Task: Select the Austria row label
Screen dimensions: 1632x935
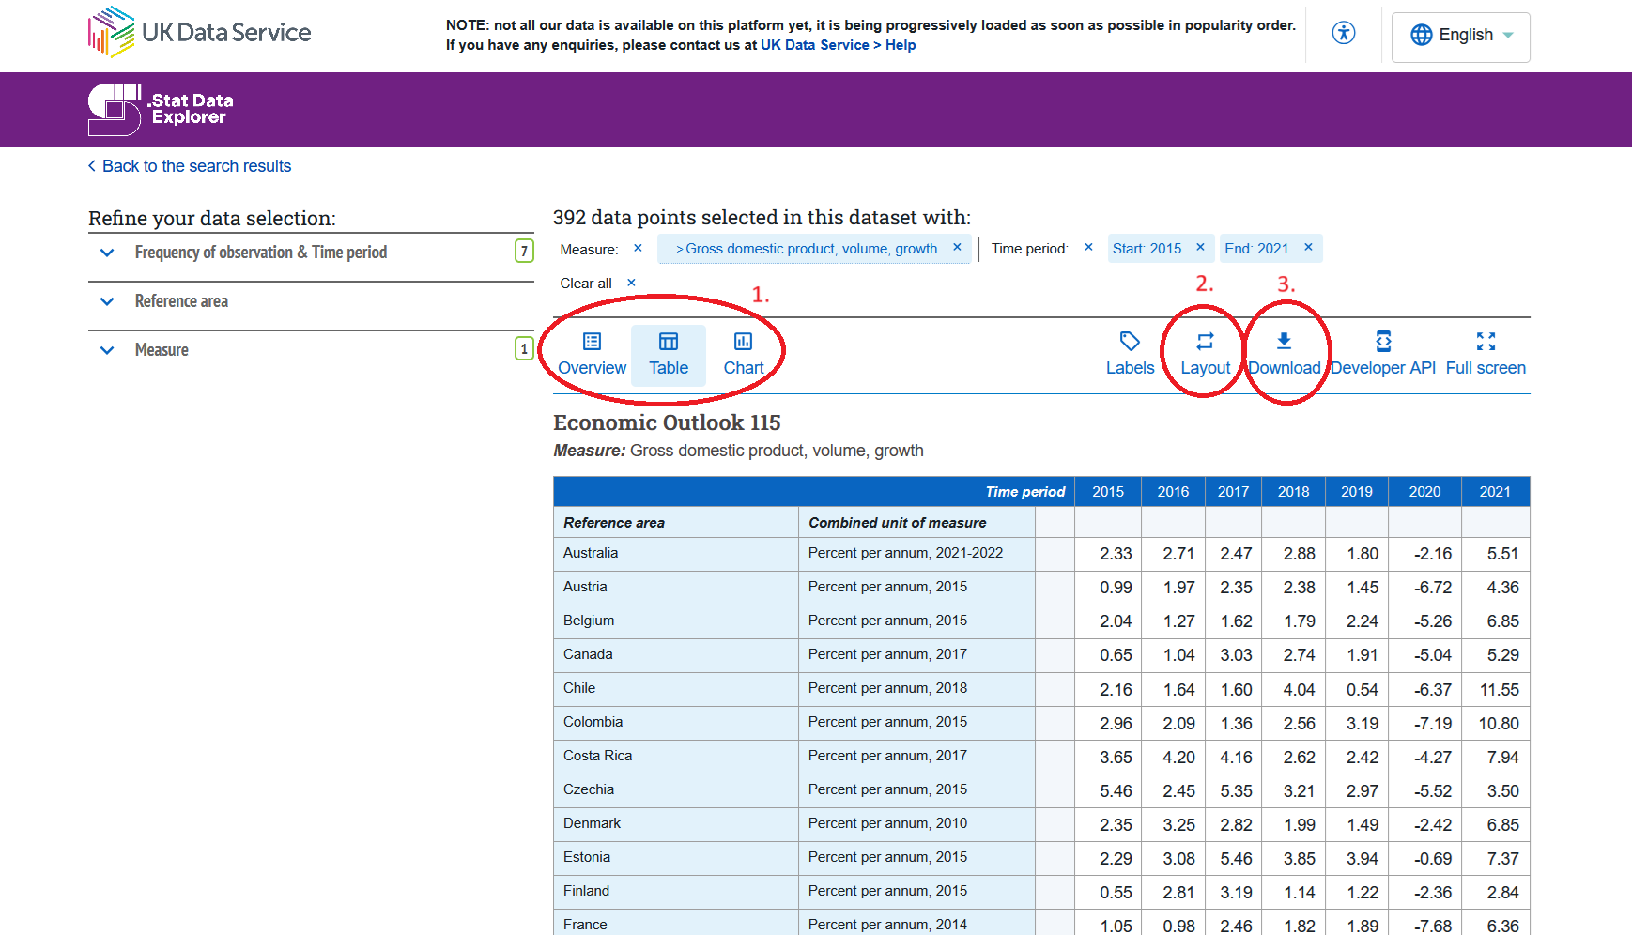Action: tap(585, 587)
